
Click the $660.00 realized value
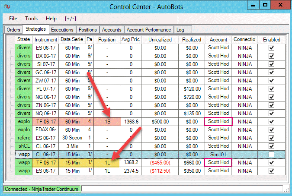[192, 163]
